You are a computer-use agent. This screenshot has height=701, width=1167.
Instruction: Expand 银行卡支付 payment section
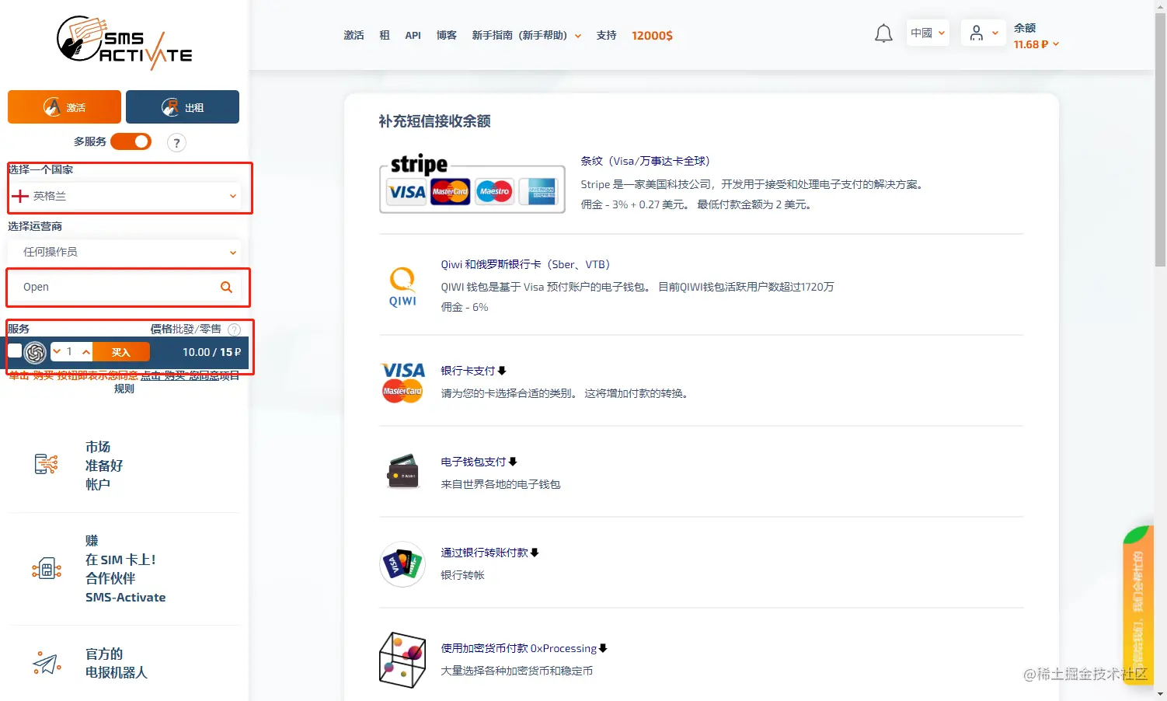(473, 371)
